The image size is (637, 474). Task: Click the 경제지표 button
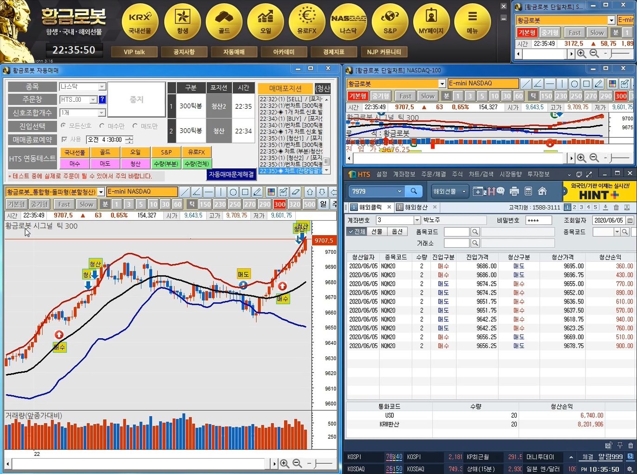coord(333,52)
